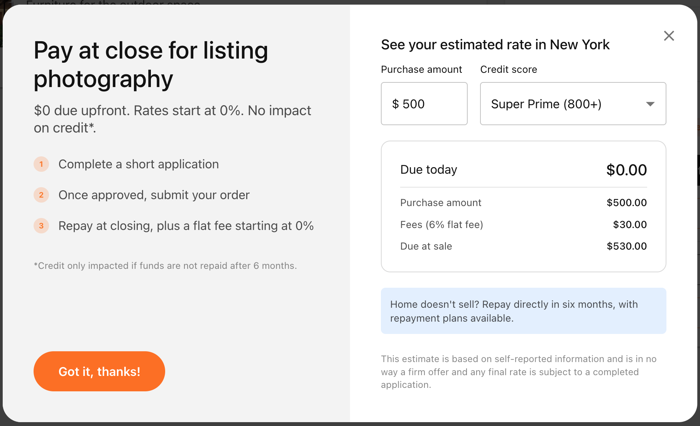Screen dimensions: 700x426
Task: Click the Purchase amount $500.00 summary row
Action: (x=523, y=203)
